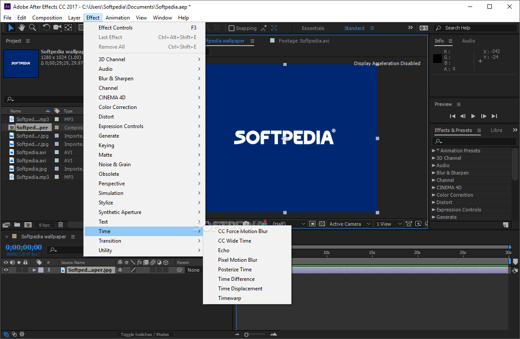Expand Blur & Sharpen in Effects panel

click(x=434, y=173)
